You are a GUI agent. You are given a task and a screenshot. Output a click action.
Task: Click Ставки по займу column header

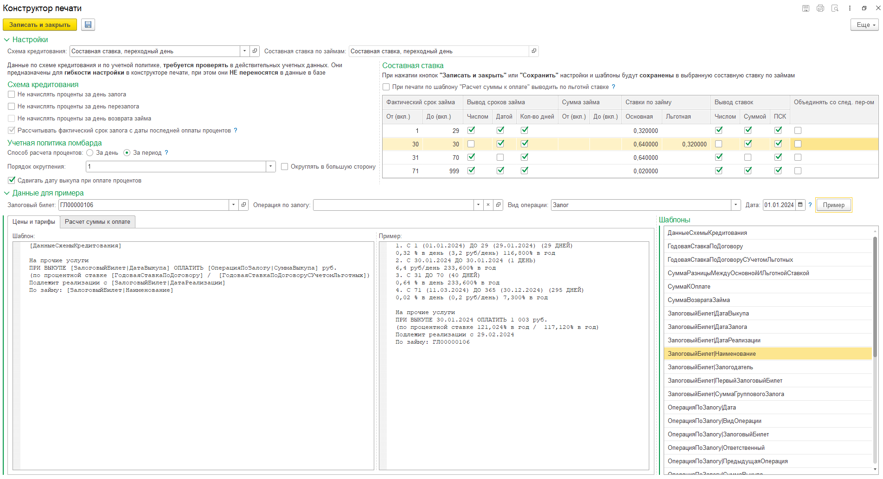click(x=666, y=102)
